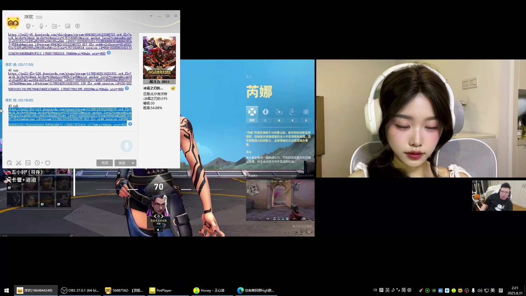Select the Q ability icon
The width and height of the screenshot is (526, 296).
[x=279, y=112]
